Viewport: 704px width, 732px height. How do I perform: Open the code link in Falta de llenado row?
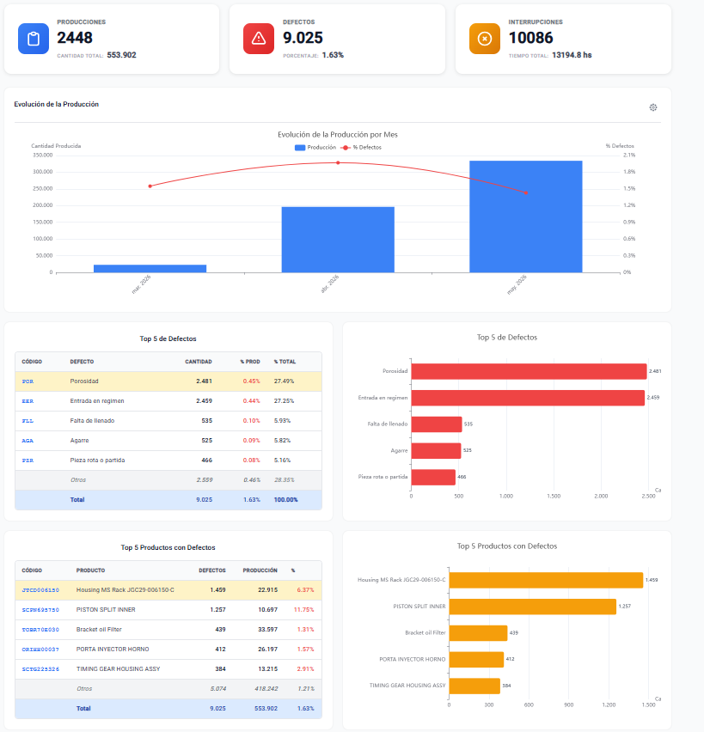point(28,421)
